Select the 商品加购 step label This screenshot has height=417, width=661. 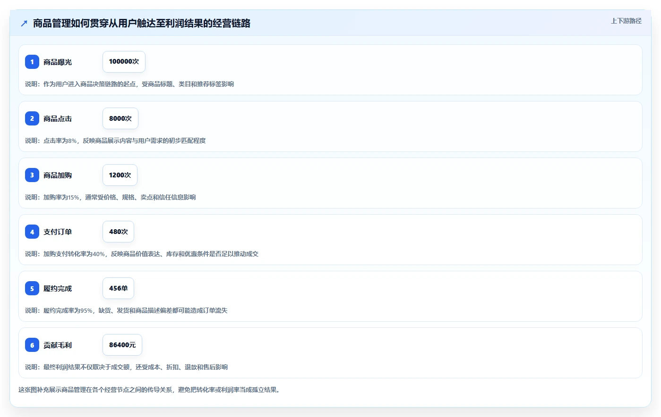(x=58, y=175)
